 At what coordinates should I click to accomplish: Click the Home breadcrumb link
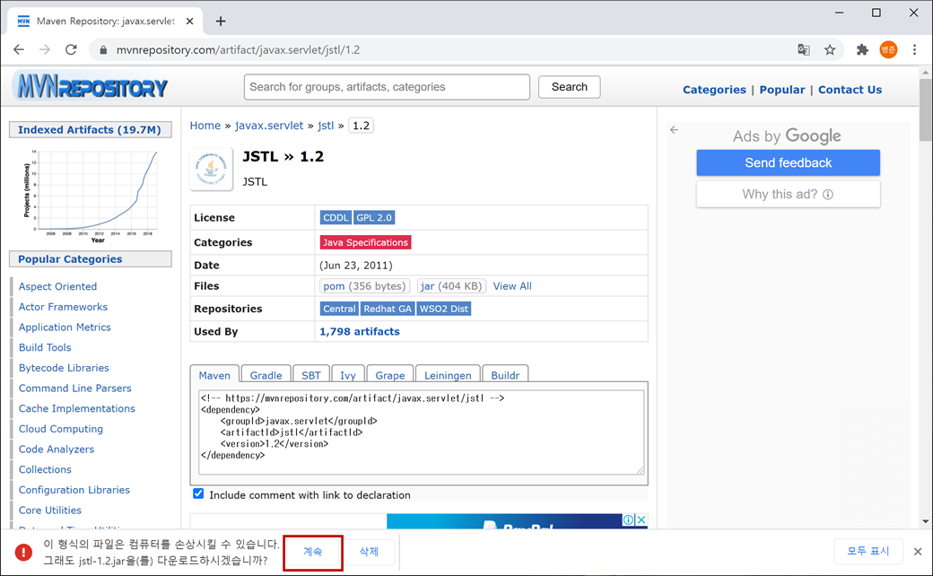(205, 126)
